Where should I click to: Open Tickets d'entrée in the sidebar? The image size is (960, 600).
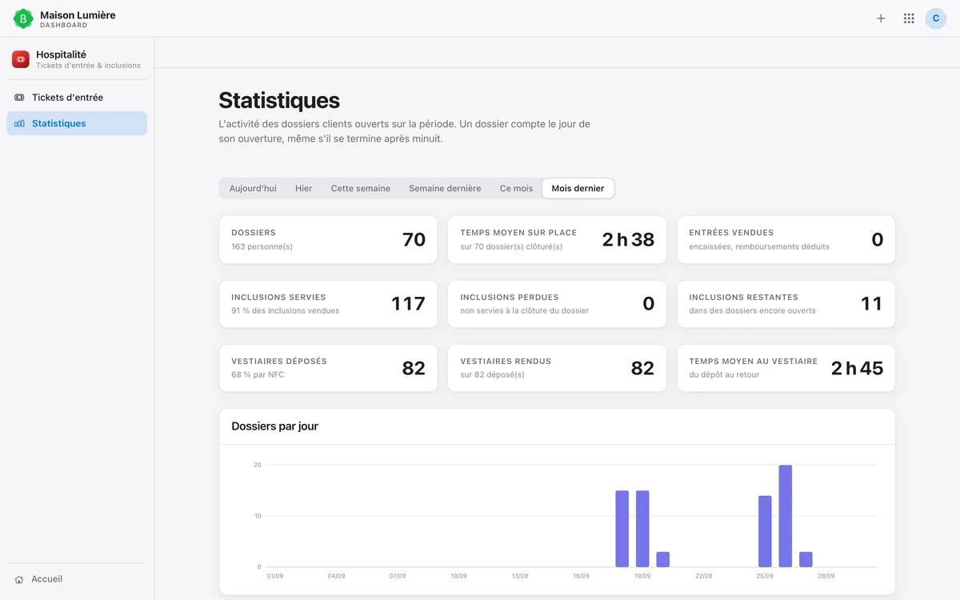[77, 98]
